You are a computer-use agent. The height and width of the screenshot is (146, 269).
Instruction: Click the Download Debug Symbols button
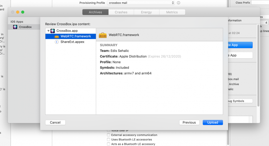coord(240,101)
